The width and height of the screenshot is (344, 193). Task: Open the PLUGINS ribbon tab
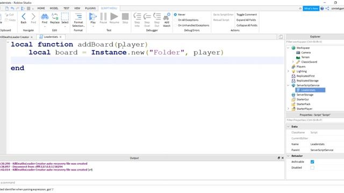(90, 9)
